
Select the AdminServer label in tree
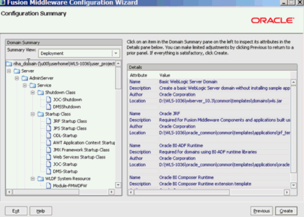click(x=41, y=78)
